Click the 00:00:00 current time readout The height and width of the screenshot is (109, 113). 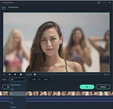pyautogui.click(x=29, y=75)
